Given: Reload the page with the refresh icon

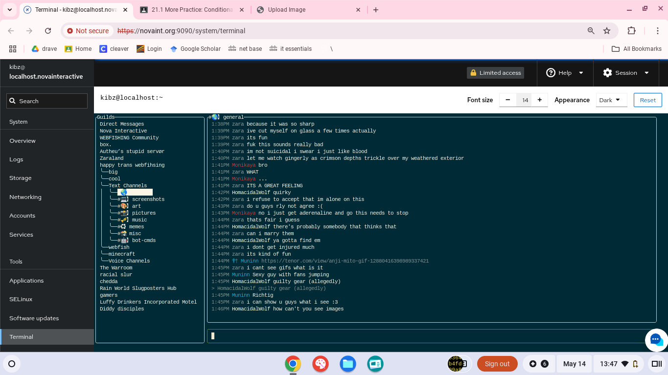Looking at the screenshot, I should tap(48, 31).
